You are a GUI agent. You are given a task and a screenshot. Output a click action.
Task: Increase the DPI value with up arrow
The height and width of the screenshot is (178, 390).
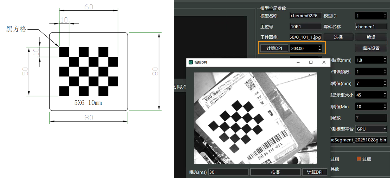point(320,47)
